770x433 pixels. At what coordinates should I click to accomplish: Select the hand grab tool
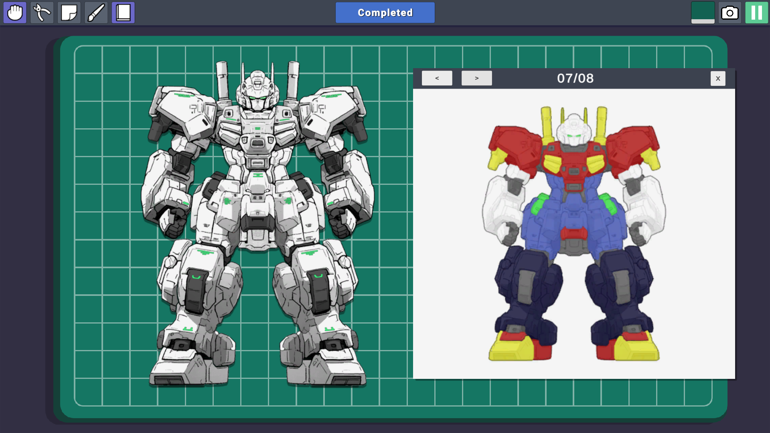[x=15, y=12]
